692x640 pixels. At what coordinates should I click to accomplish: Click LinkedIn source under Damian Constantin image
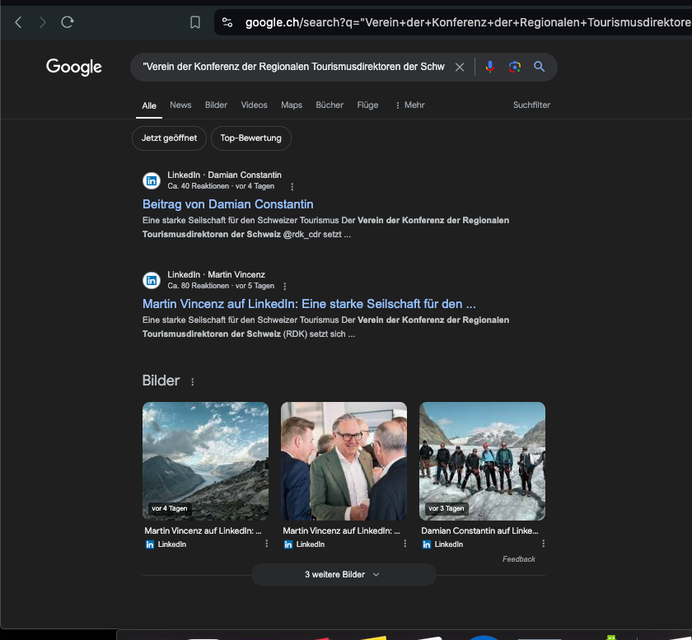click(442, 544)
